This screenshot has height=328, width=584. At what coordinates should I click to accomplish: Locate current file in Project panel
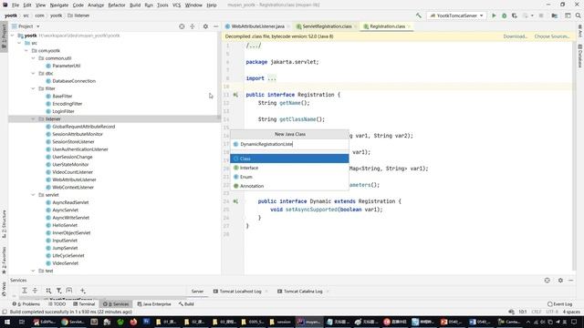click(x=182, y=26)
